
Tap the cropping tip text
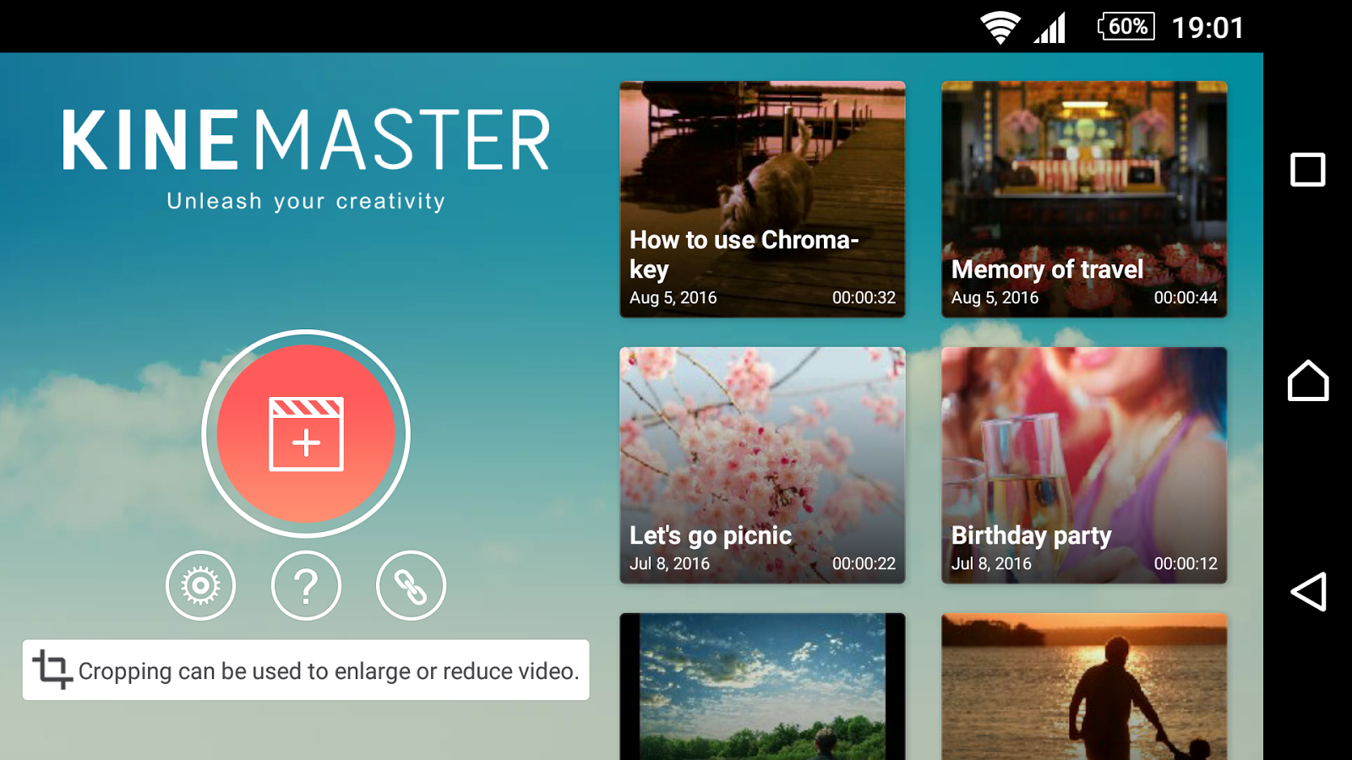point(329,671)
